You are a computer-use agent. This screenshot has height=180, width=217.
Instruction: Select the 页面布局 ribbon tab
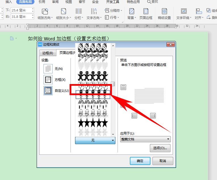pos(25,2)
